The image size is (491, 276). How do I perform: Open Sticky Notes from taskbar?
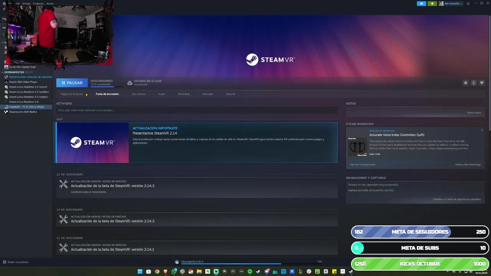334,272
